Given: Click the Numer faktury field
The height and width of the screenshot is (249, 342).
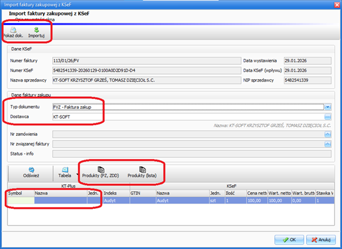Looking at the screenshot, I should point(147,61).
